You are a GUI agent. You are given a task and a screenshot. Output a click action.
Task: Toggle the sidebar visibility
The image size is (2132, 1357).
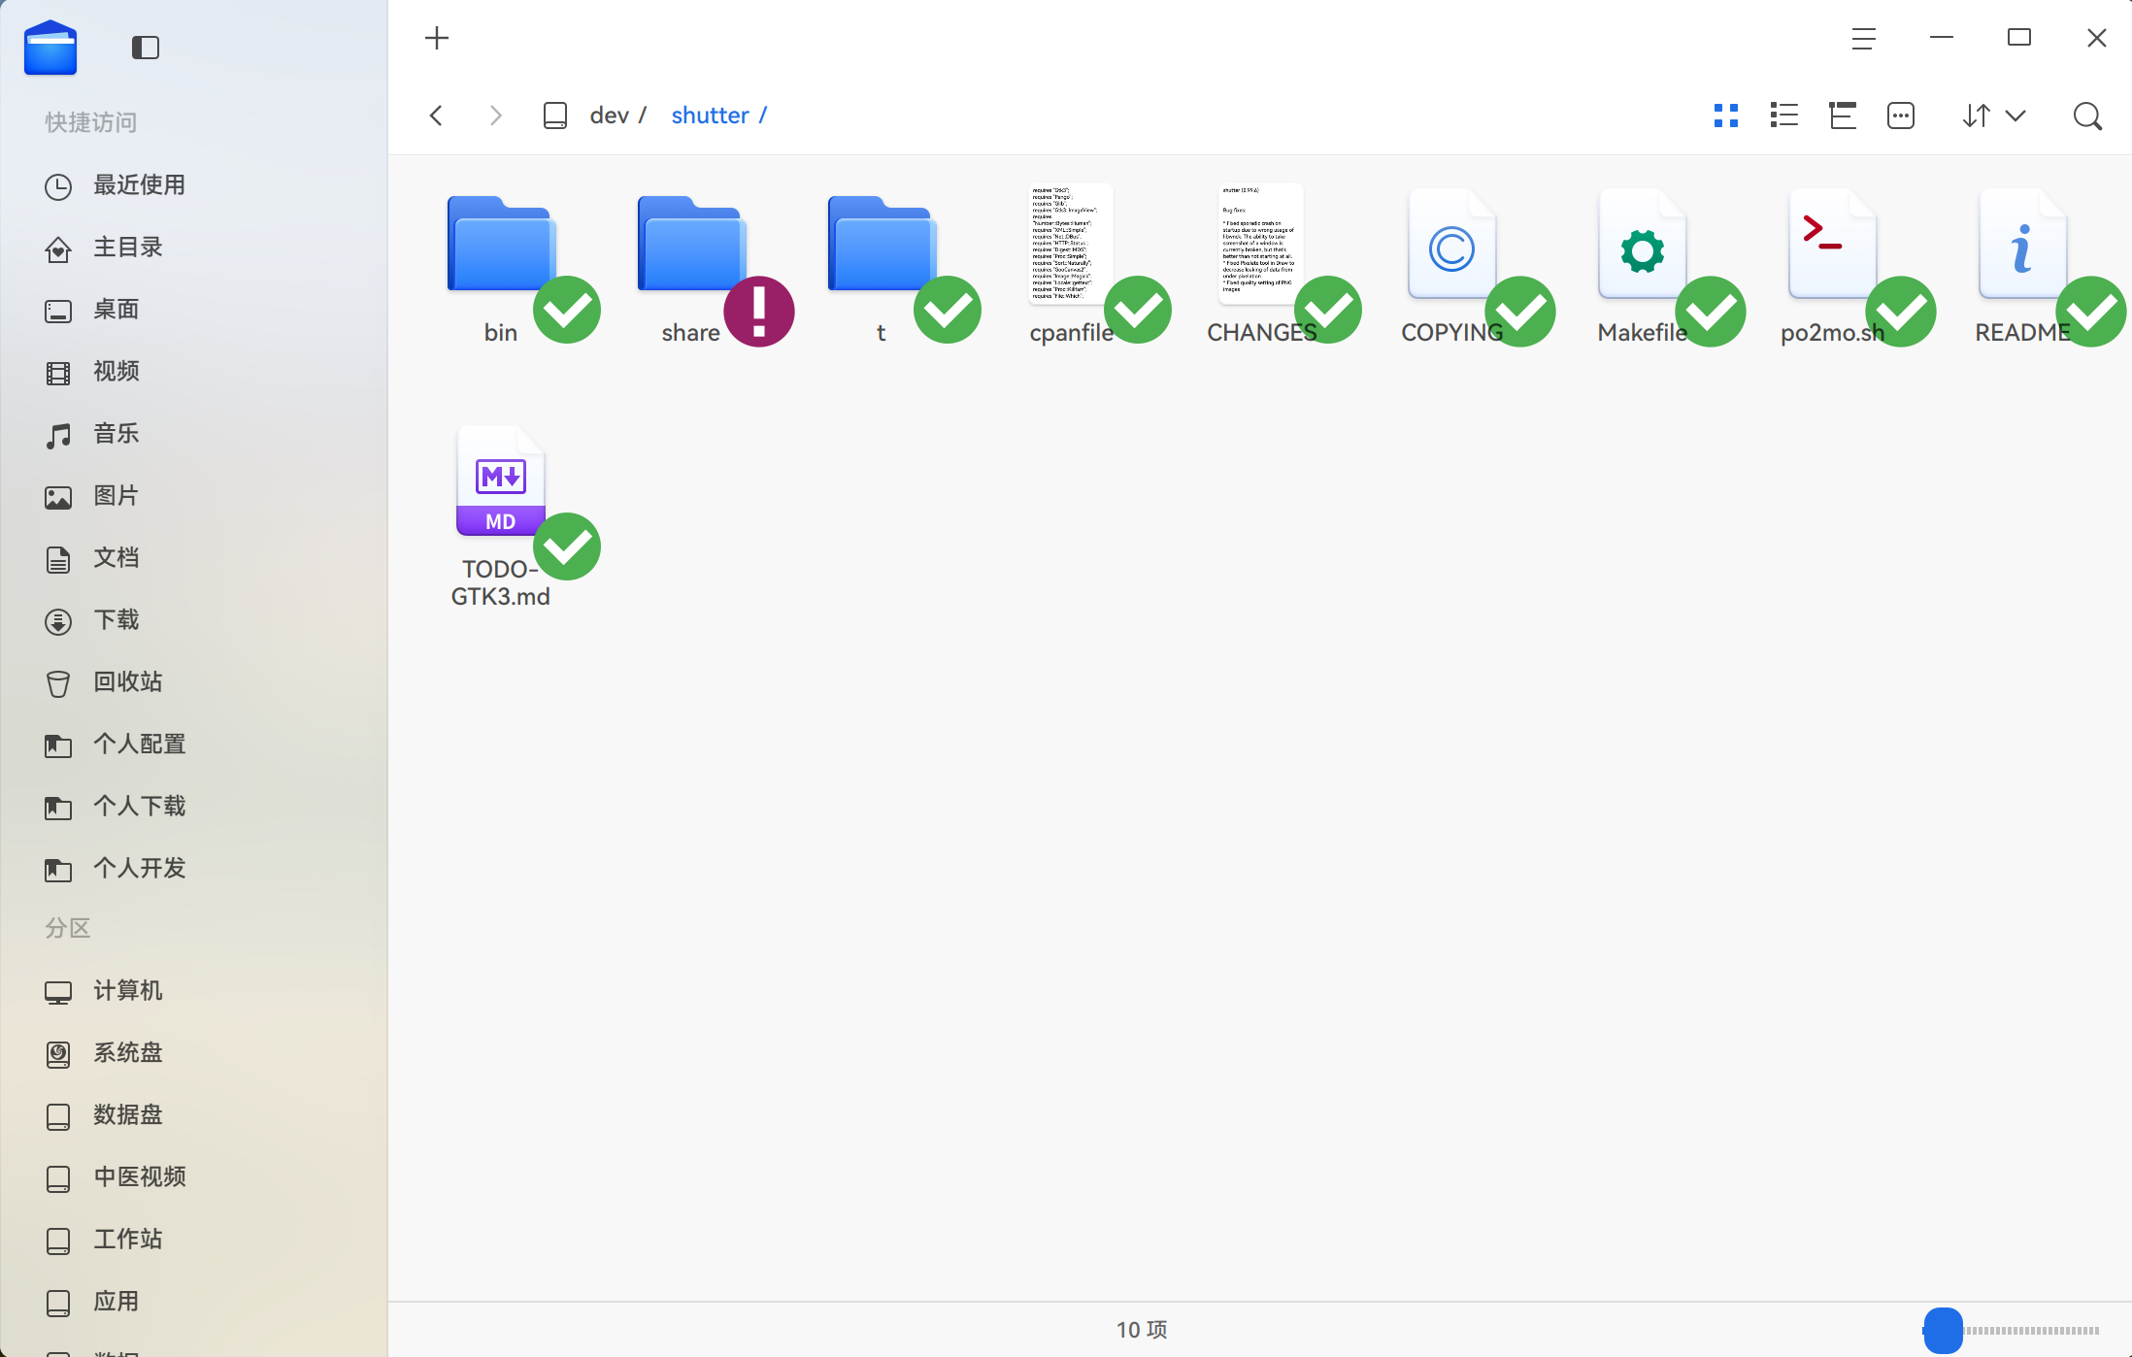point(145,47)
